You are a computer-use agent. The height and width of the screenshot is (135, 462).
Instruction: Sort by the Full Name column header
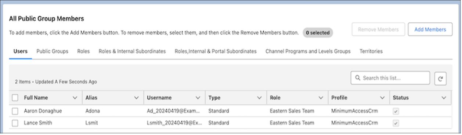pyautogui.click(x=36, y=98)
